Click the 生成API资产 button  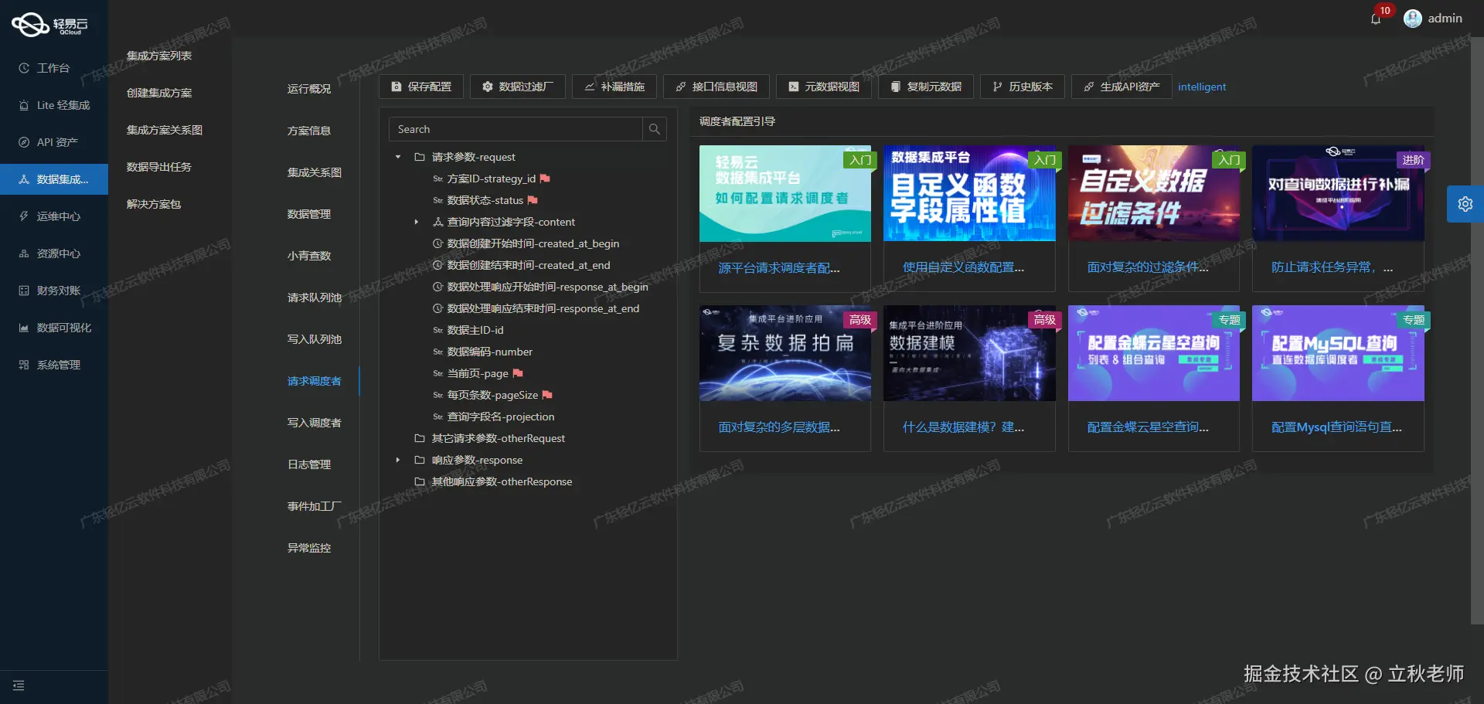point(1122,87)
